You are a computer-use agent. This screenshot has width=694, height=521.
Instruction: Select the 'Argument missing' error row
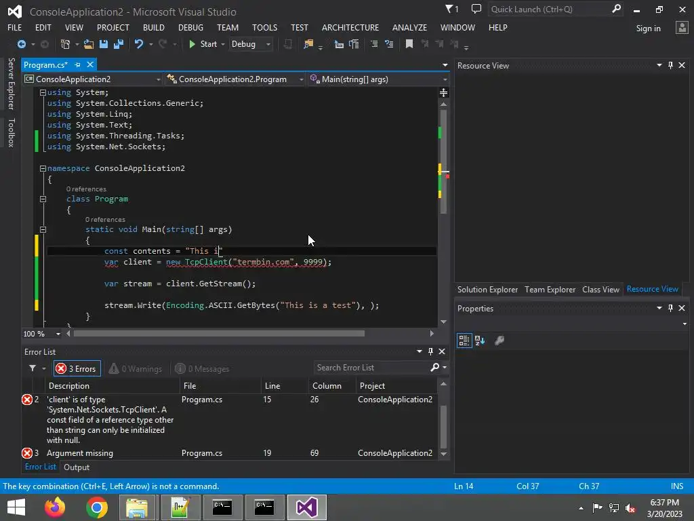click(x=229, y=453)
